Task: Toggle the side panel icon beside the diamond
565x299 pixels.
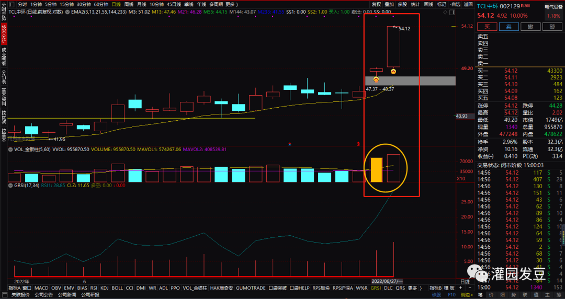Action: 452,12
